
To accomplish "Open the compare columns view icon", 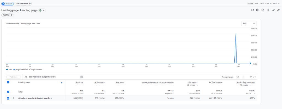I will pyautogui.click(x=258, y=10).
